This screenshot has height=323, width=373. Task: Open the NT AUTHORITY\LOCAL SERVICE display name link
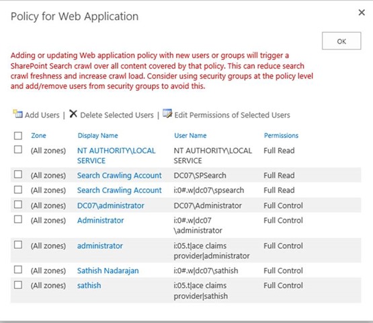pos(116,155)
